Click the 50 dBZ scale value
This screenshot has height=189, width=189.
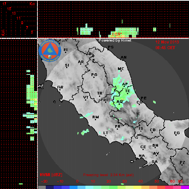click(156, 181)
